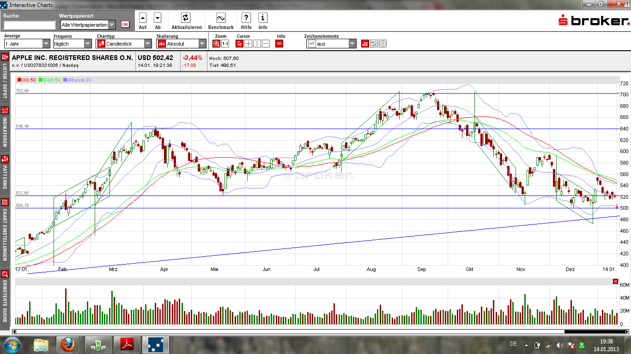Click the Ab down arrow button
Screen dimensions: 631x354
point(158,18)
